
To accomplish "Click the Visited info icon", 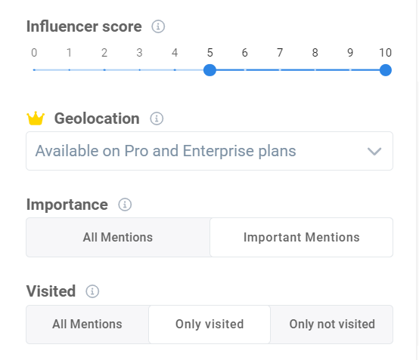I will (x=92, y=291).
